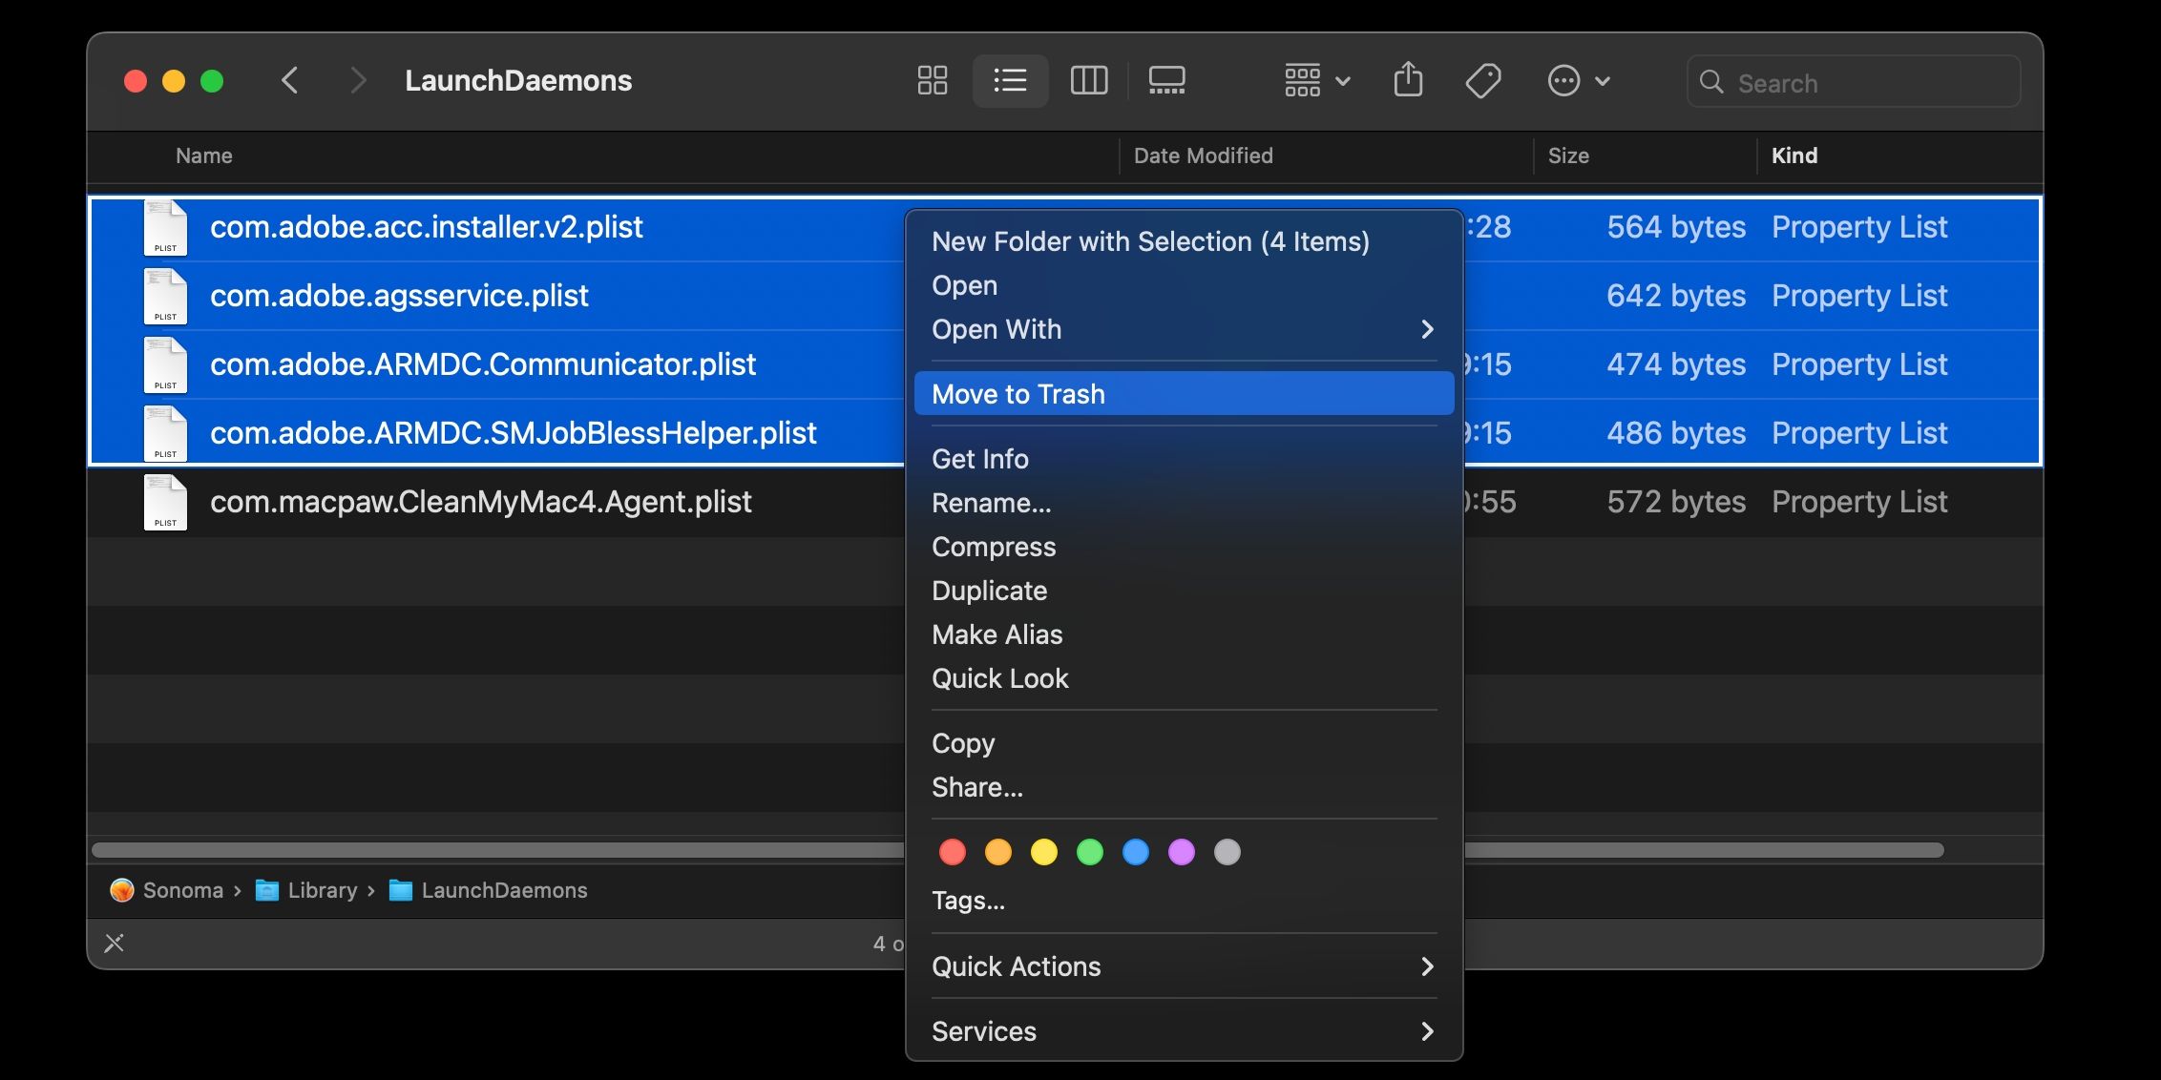Open the group-by dropdown in the toolbar

1317,80
